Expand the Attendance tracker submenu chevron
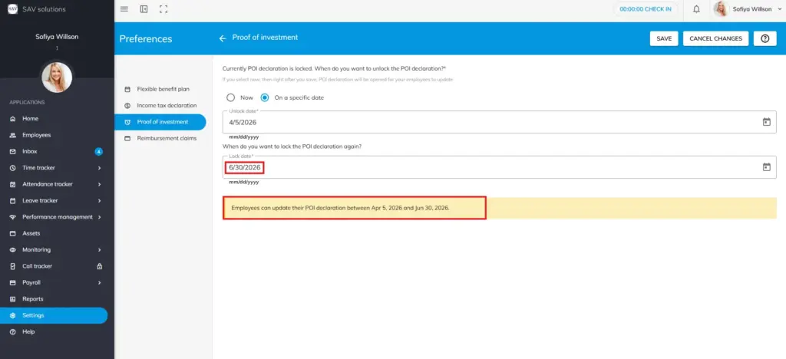 click(99, 184)
